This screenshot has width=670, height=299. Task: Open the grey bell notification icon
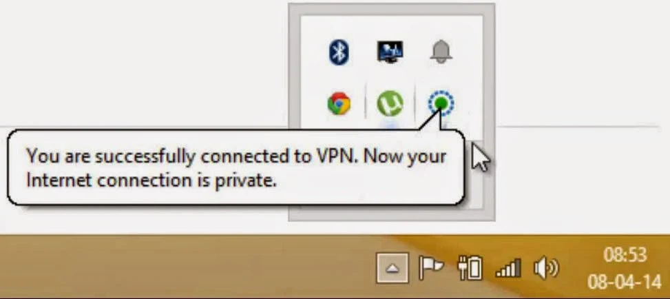point(441,52)
